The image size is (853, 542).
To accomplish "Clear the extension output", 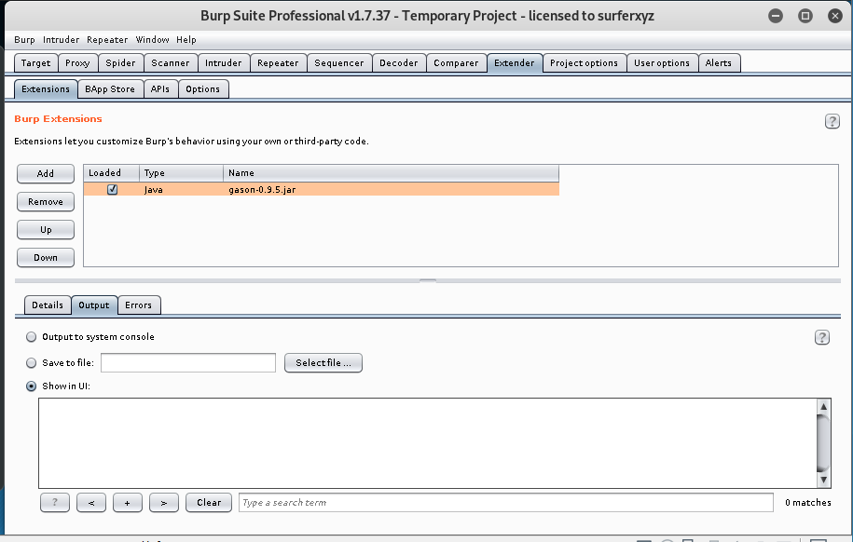I will 209,503.
